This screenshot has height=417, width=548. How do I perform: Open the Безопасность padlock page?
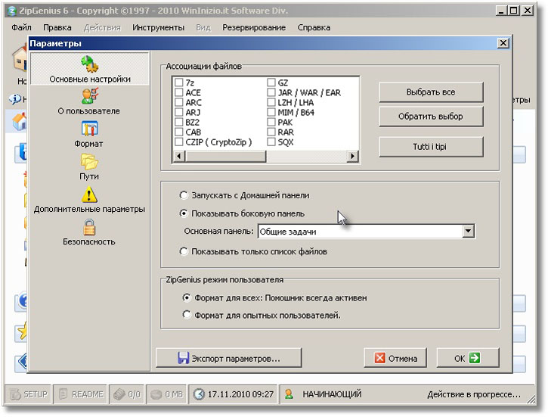(x=89, y=232)
